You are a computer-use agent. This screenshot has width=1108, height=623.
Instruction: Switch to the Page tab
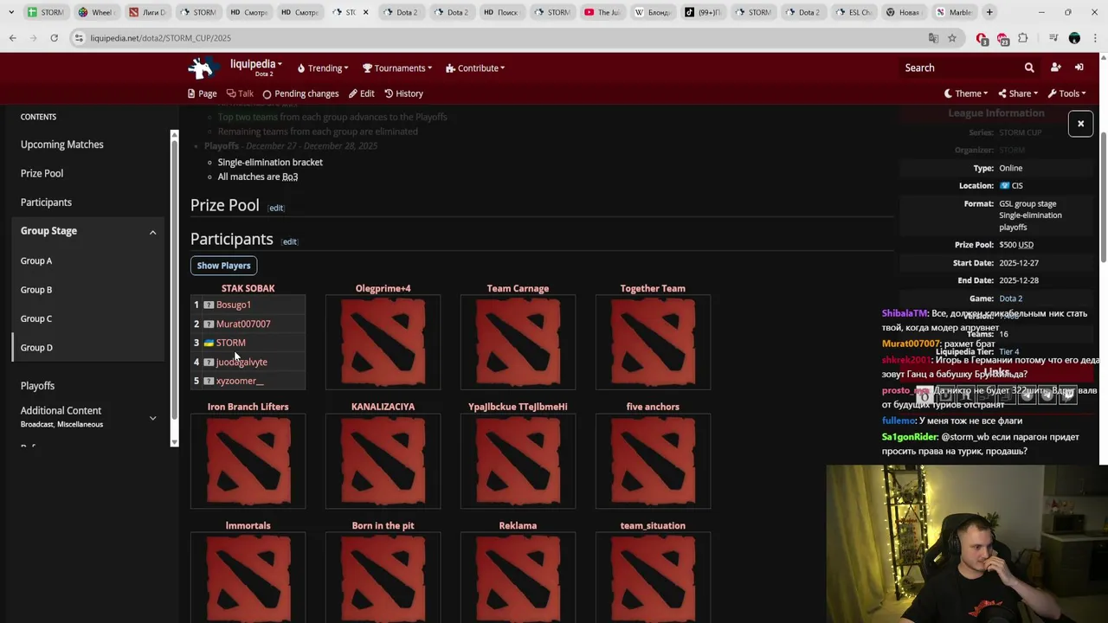point(203,93)
